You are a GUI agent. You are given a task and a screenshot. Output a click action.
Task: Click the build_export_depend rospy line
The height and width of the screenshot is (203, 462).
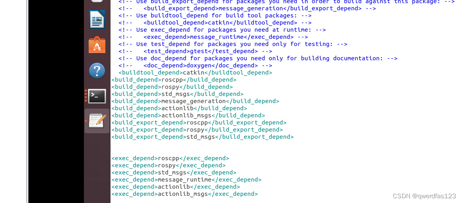point(197,130)
